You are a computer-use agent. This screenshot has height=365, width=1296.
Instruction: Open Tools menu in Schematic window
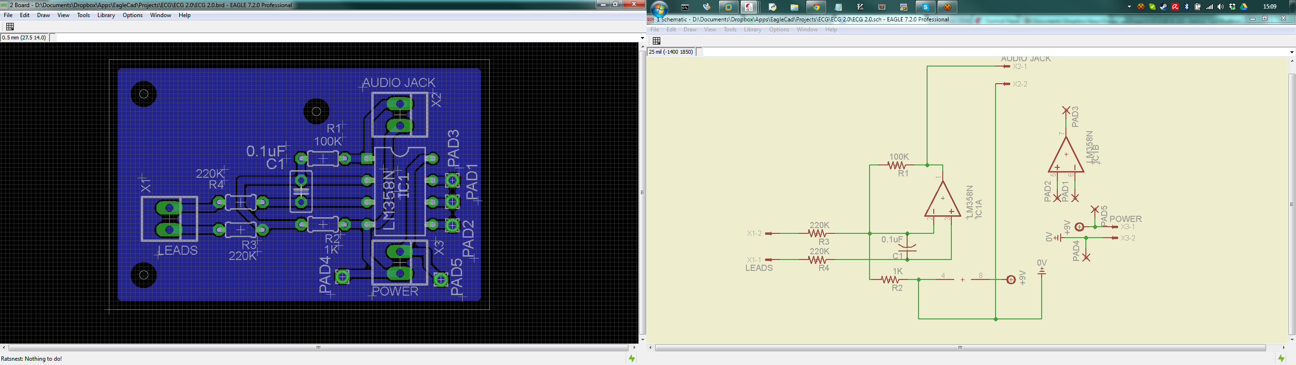coord(730,29)
